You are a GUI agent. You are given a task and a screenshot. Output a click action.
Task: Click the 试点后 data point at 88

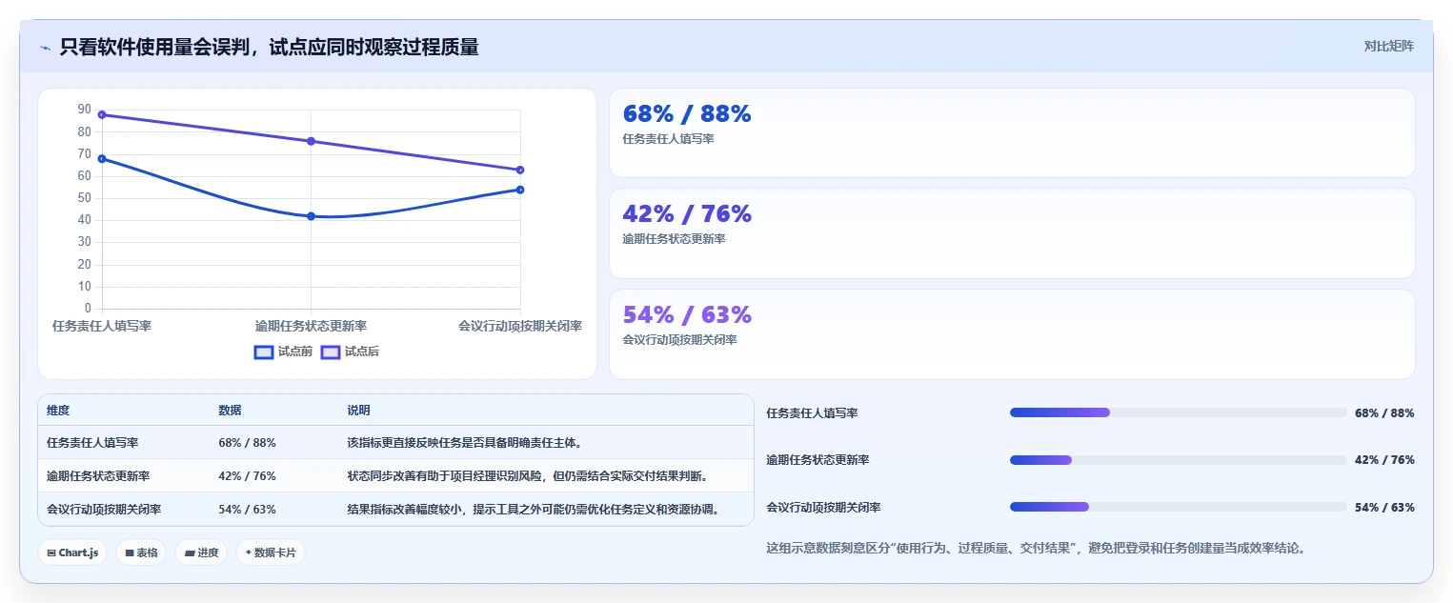(x=102, y=114)
